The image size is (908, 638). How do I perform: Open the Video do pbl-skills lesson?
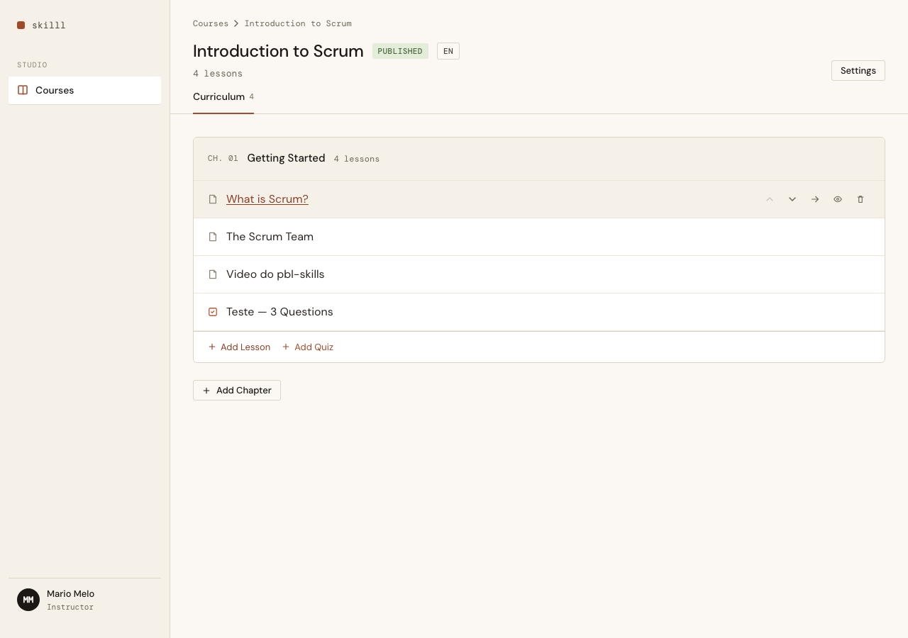(x=275, y=274)
